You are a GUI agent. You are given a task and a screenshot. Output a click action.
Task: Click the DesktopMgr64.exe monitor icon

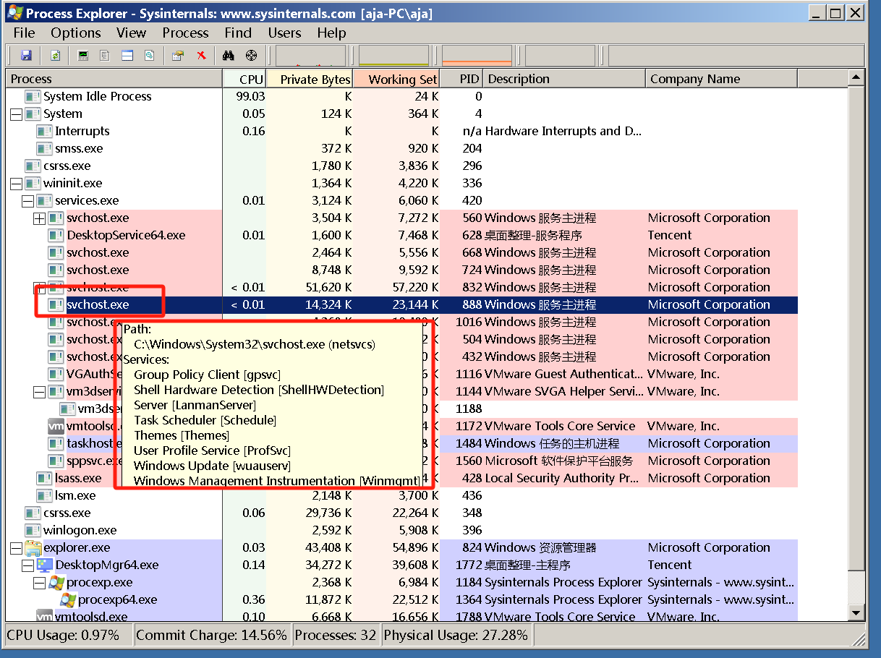45,565
